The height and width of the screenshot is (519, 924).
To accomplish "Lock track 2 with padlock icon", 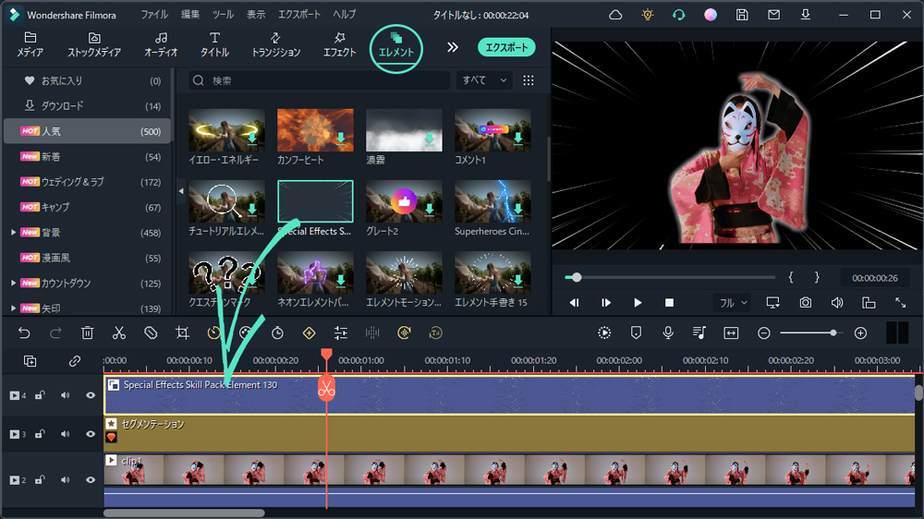I will [40, 480].
